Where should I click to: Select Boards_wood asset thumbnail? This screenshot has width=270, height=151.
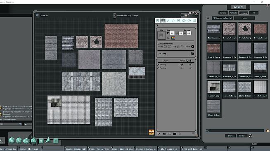[x=214, y=31]
